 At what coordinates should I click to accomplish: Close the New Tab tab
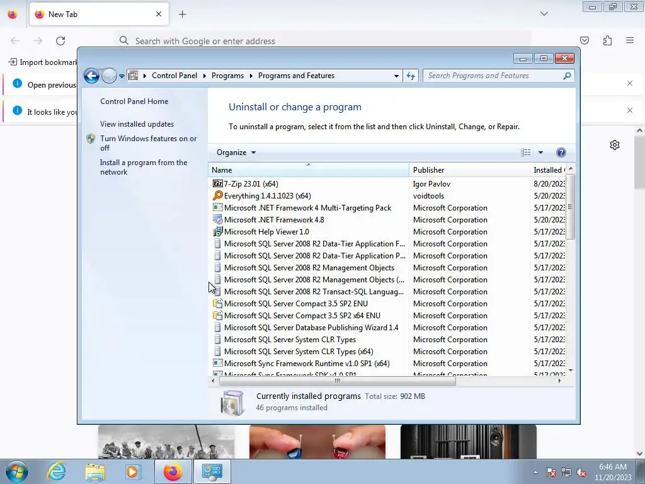pos(159,14)
